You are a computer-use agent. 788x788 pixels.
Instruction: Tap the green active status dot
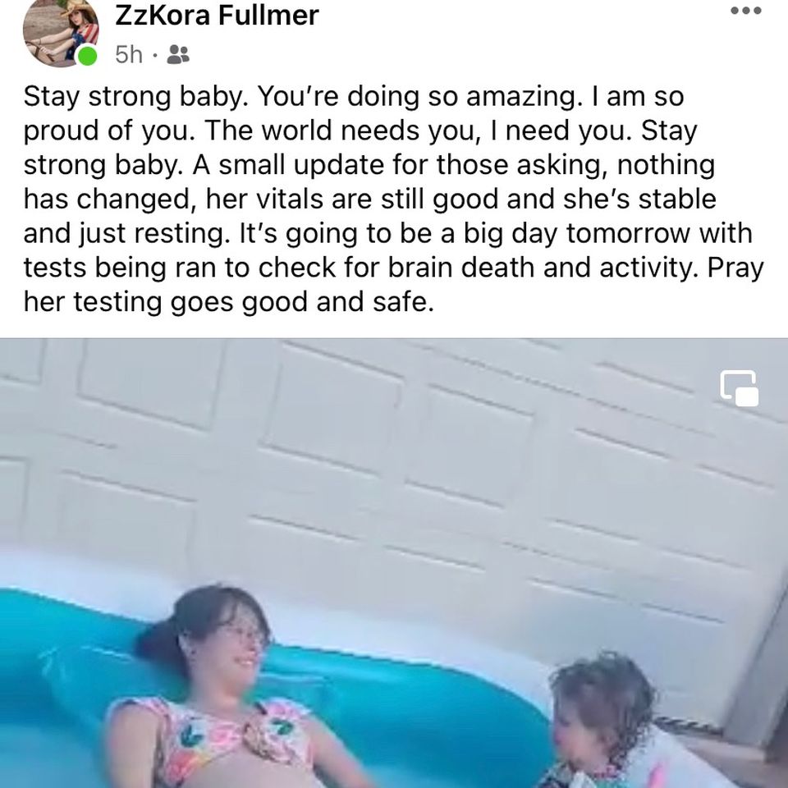point(88,55)
